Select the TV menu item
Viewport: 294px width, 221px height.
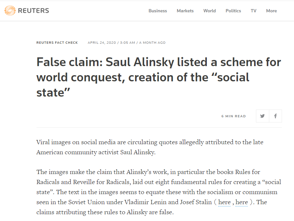point(253,11)
